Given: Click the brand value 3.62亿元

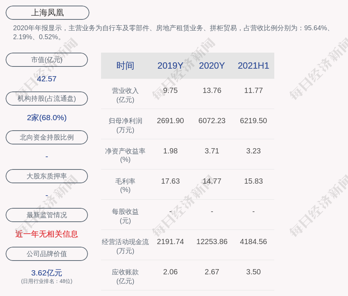Looking at the screenshot, I should click(47, 273).
